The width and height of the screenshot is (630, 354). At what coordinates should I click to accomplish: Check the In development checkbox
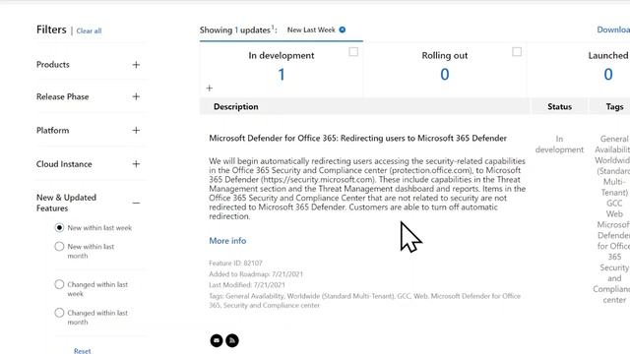pyautogui.click(x=353, y=52)
